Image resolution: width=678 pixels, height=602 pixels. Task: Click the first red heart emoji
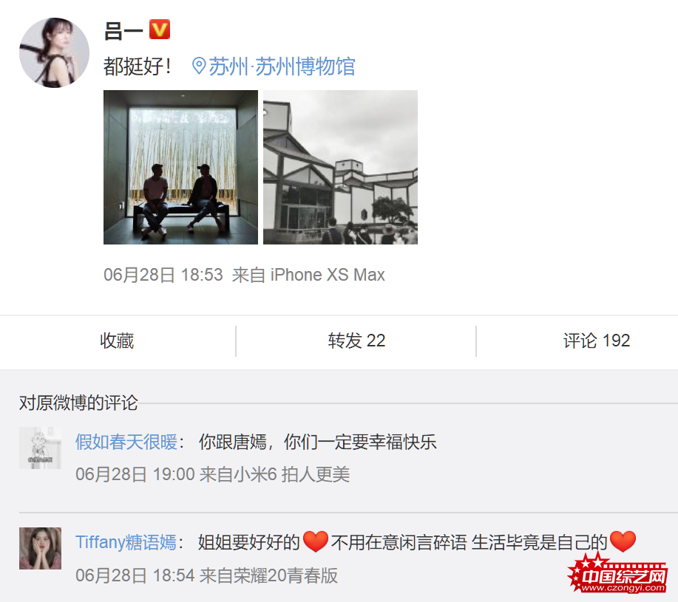316,541
